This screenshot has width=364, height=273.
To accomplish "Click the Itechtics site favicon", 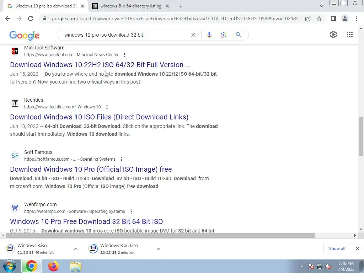I will tap(15, 103).
